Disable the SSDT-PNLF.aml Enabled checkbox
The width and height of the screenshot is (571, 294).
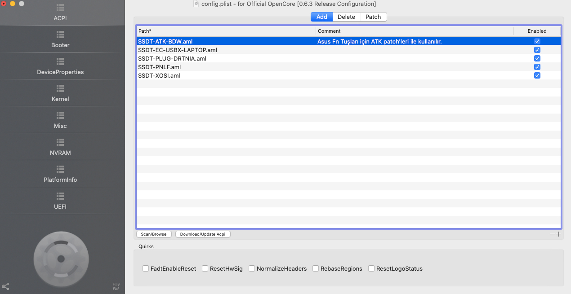coord(537,67)
